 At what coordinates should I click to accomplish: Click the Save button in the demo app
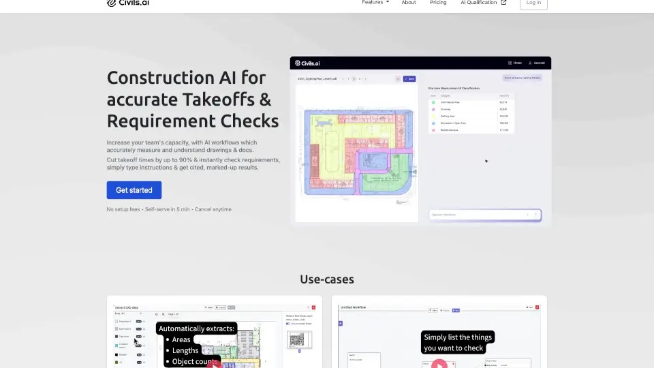tap(409, 79)
